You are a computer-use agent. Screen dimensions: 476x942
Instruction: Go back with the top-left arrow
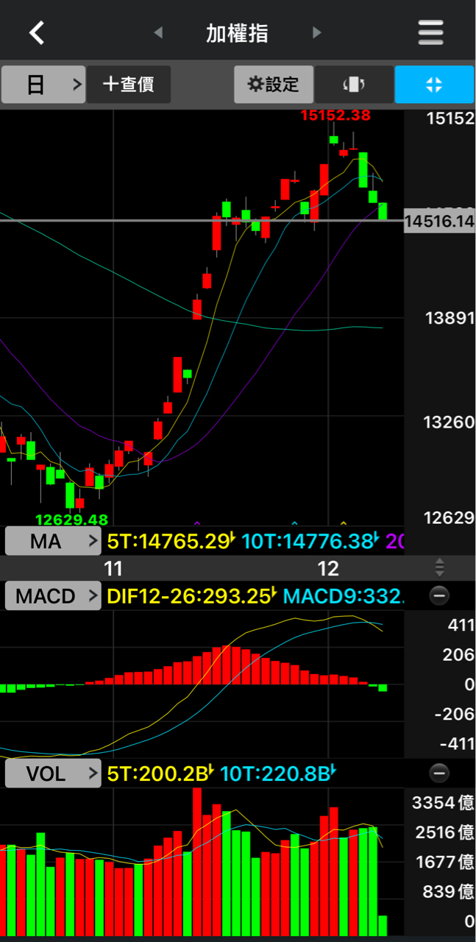click(37, 32)
